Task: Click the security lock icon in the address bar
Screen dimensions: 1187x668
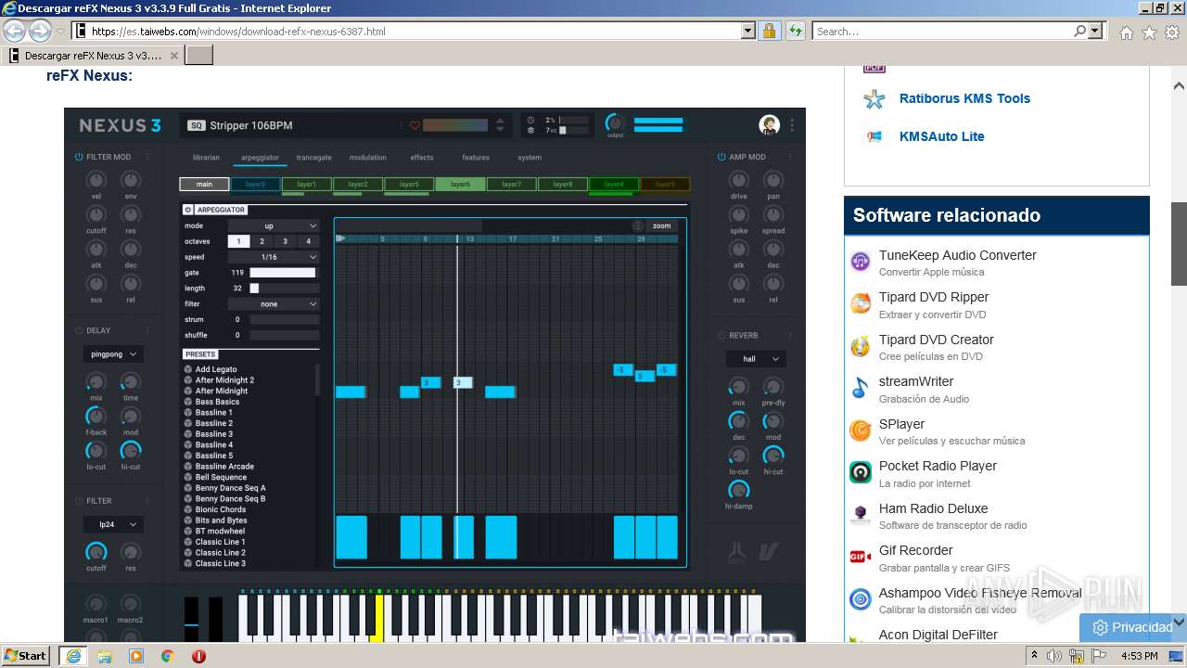Action: pyautogui.click(x=769, y=31)
